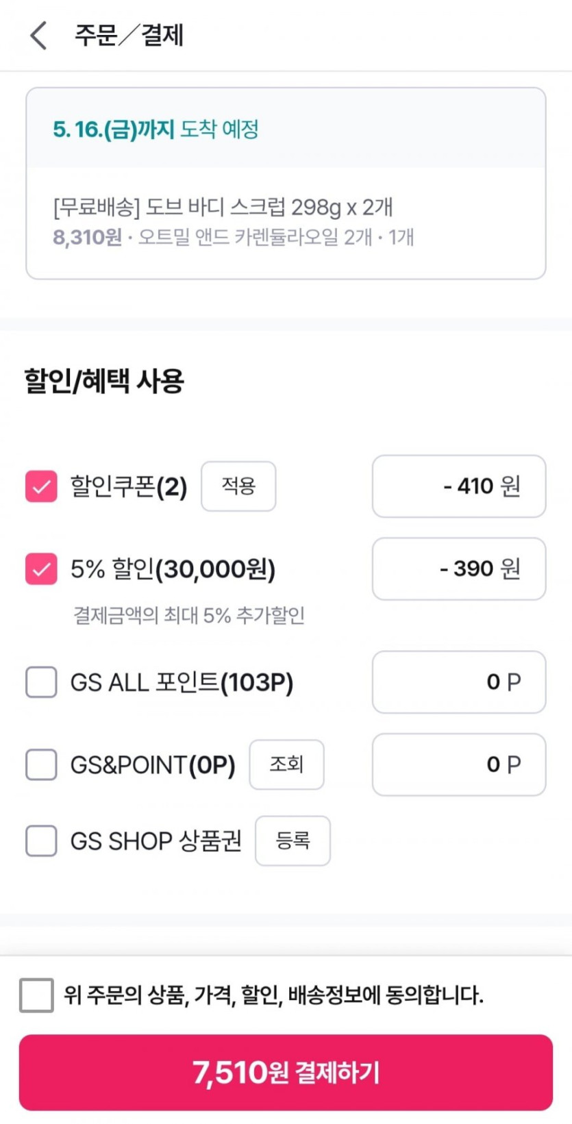Agree to order terms checkbox

(37, 995)
